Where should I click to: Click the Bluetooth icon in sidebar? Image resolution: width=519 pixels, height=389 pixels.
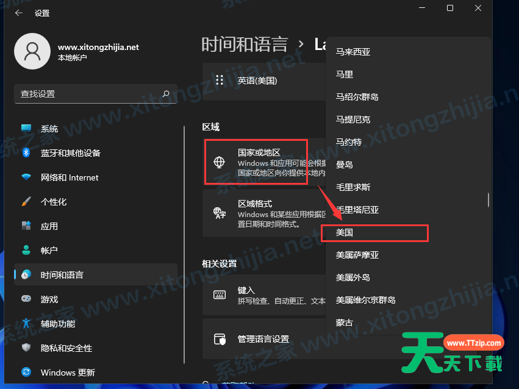tap(26, 152)
